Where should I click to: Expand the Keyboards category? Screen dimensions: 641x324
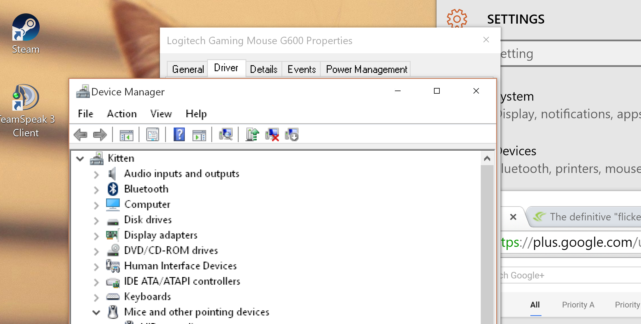click(96, 298)
